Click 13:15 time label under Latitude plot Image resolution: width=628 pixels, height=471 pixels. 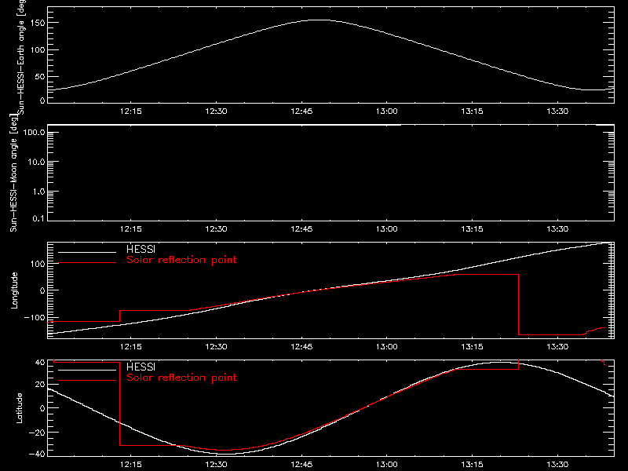click(473, 465)
